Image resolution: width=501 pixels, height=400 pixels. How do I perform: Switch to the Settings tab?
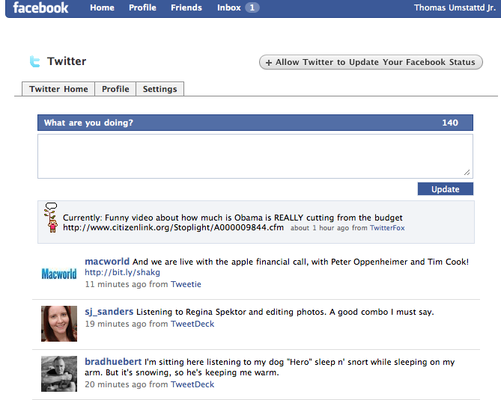coord(160,89)
